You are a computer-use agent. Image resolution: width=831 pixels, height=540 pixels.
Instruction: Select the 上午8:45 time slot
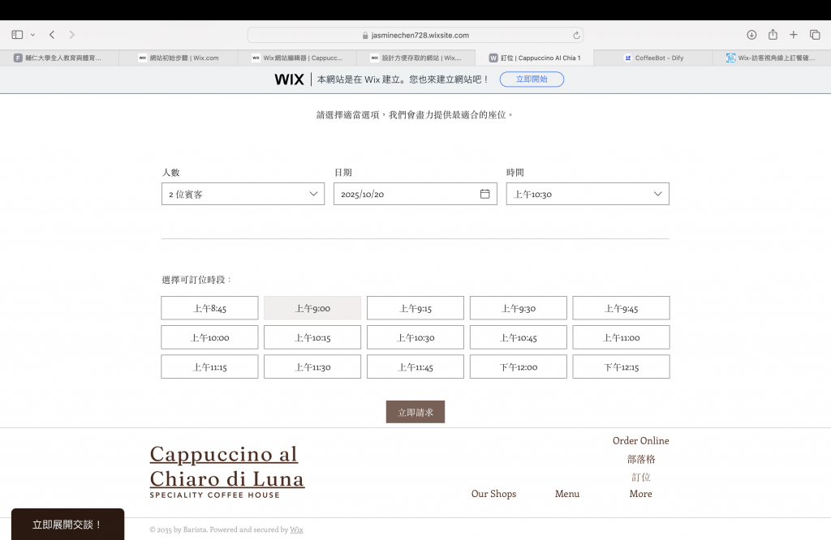tap(210, 308)
